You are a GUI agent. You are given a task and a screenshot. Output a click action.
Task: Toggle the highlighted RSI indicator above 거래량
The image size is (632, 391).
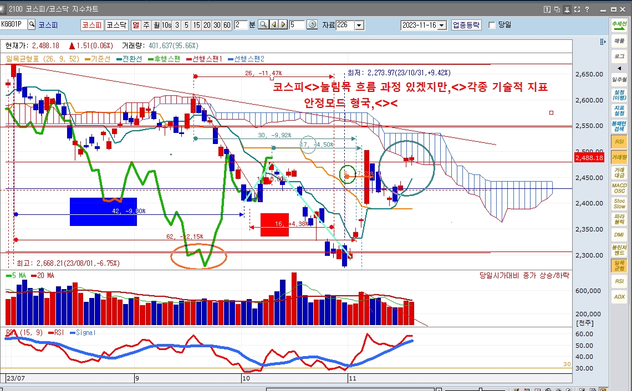(x=619, y=142)
